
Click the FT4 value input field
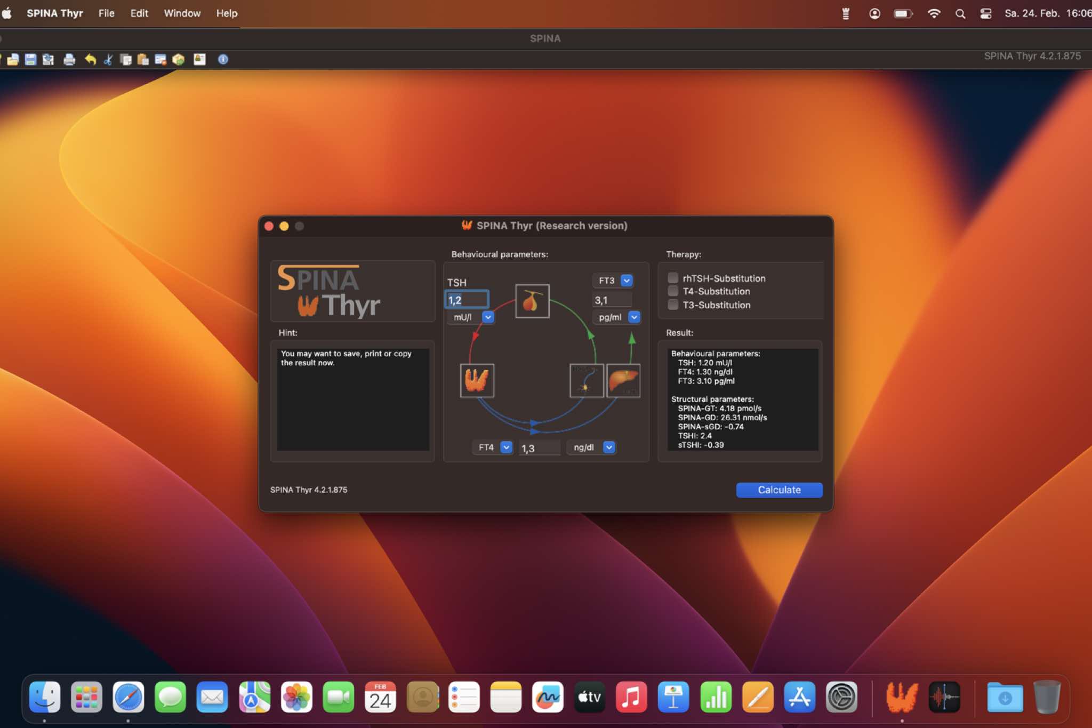539,448
